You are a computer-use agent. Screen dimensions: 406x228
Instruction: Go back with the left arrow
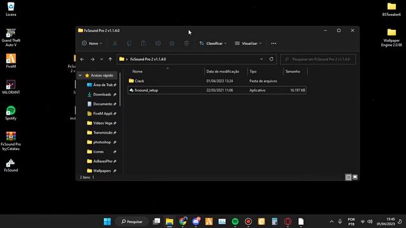(x=82, y=59)
